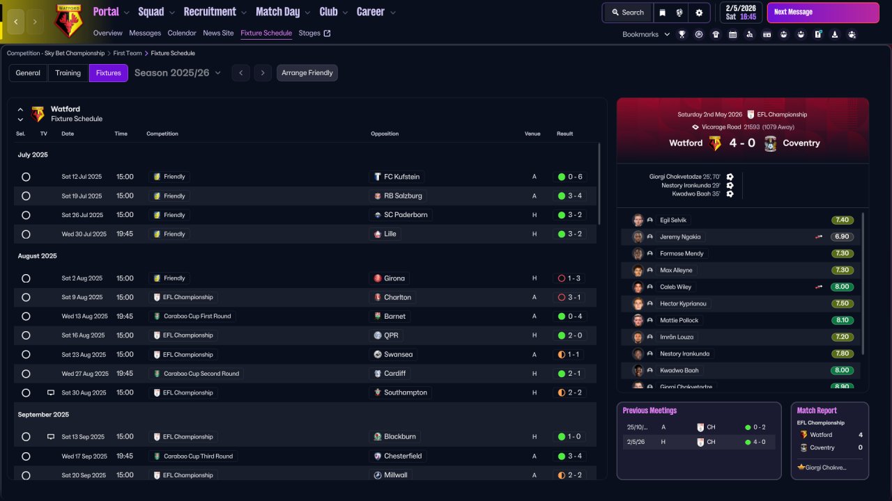The width and height of the screenshot is (892, 501).
Task: Click the training cone shortcut icon
Action: (x=835, y=34)
